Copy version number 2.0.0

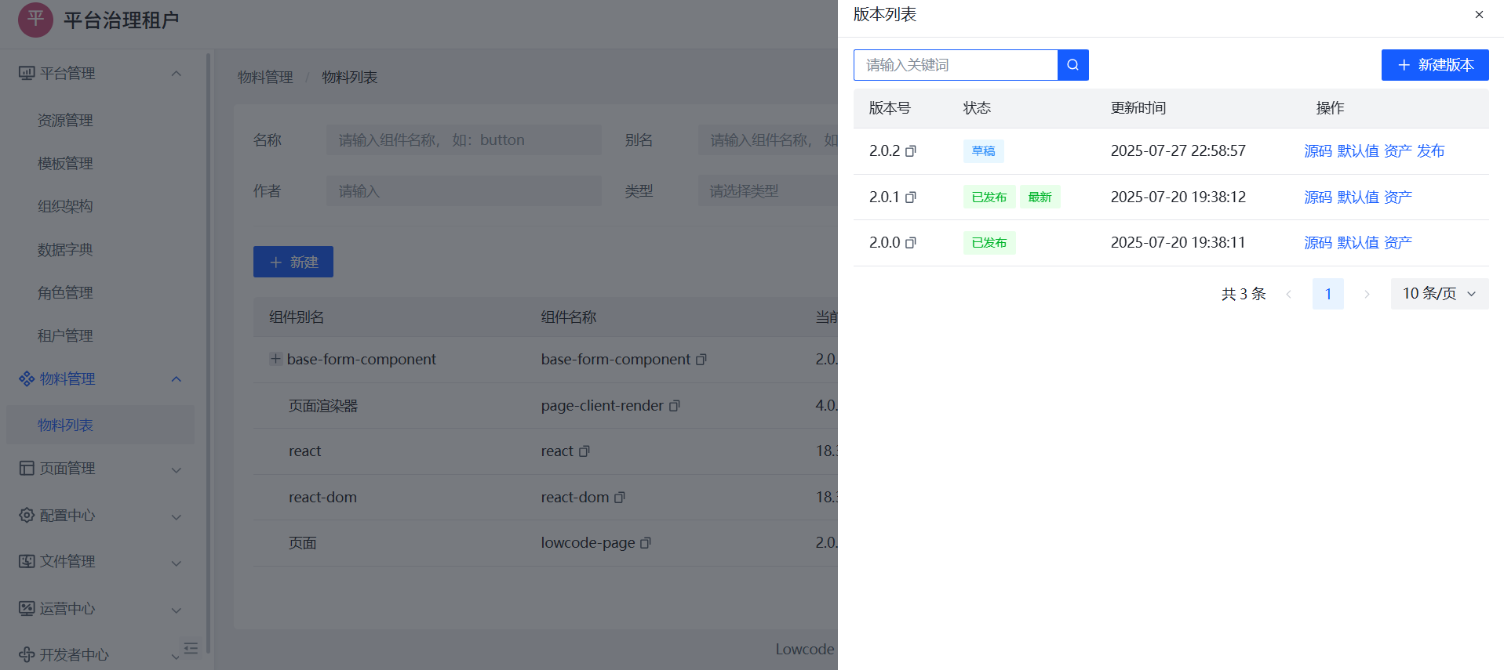click(x=911, y=243)
